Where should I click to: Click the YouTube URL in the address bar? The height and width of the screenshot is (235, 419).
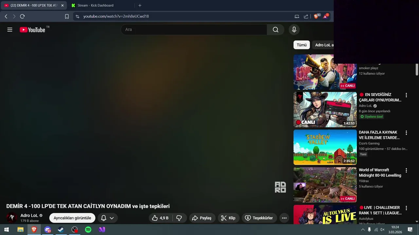116,16
